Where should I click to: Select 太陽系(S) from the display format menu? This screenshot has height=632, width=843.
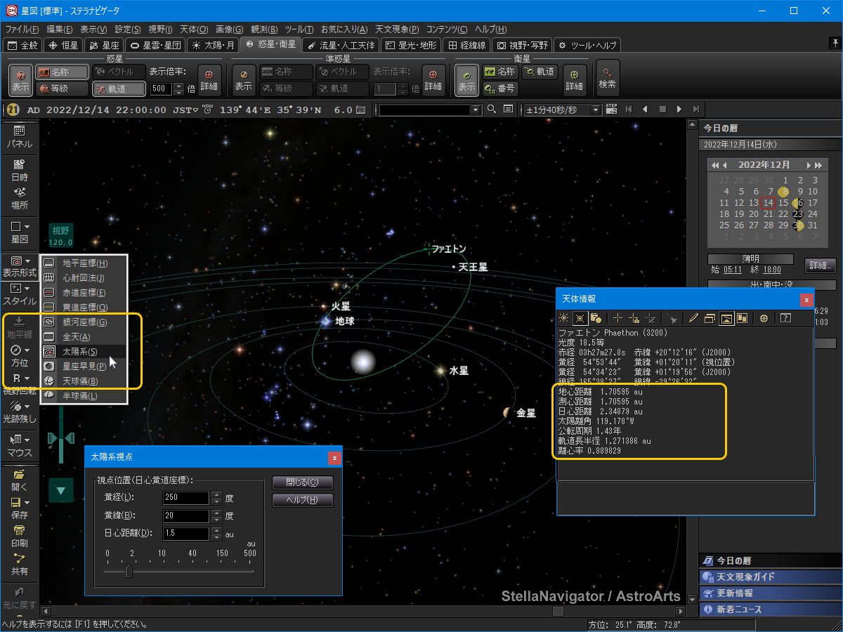pos(79,352)
